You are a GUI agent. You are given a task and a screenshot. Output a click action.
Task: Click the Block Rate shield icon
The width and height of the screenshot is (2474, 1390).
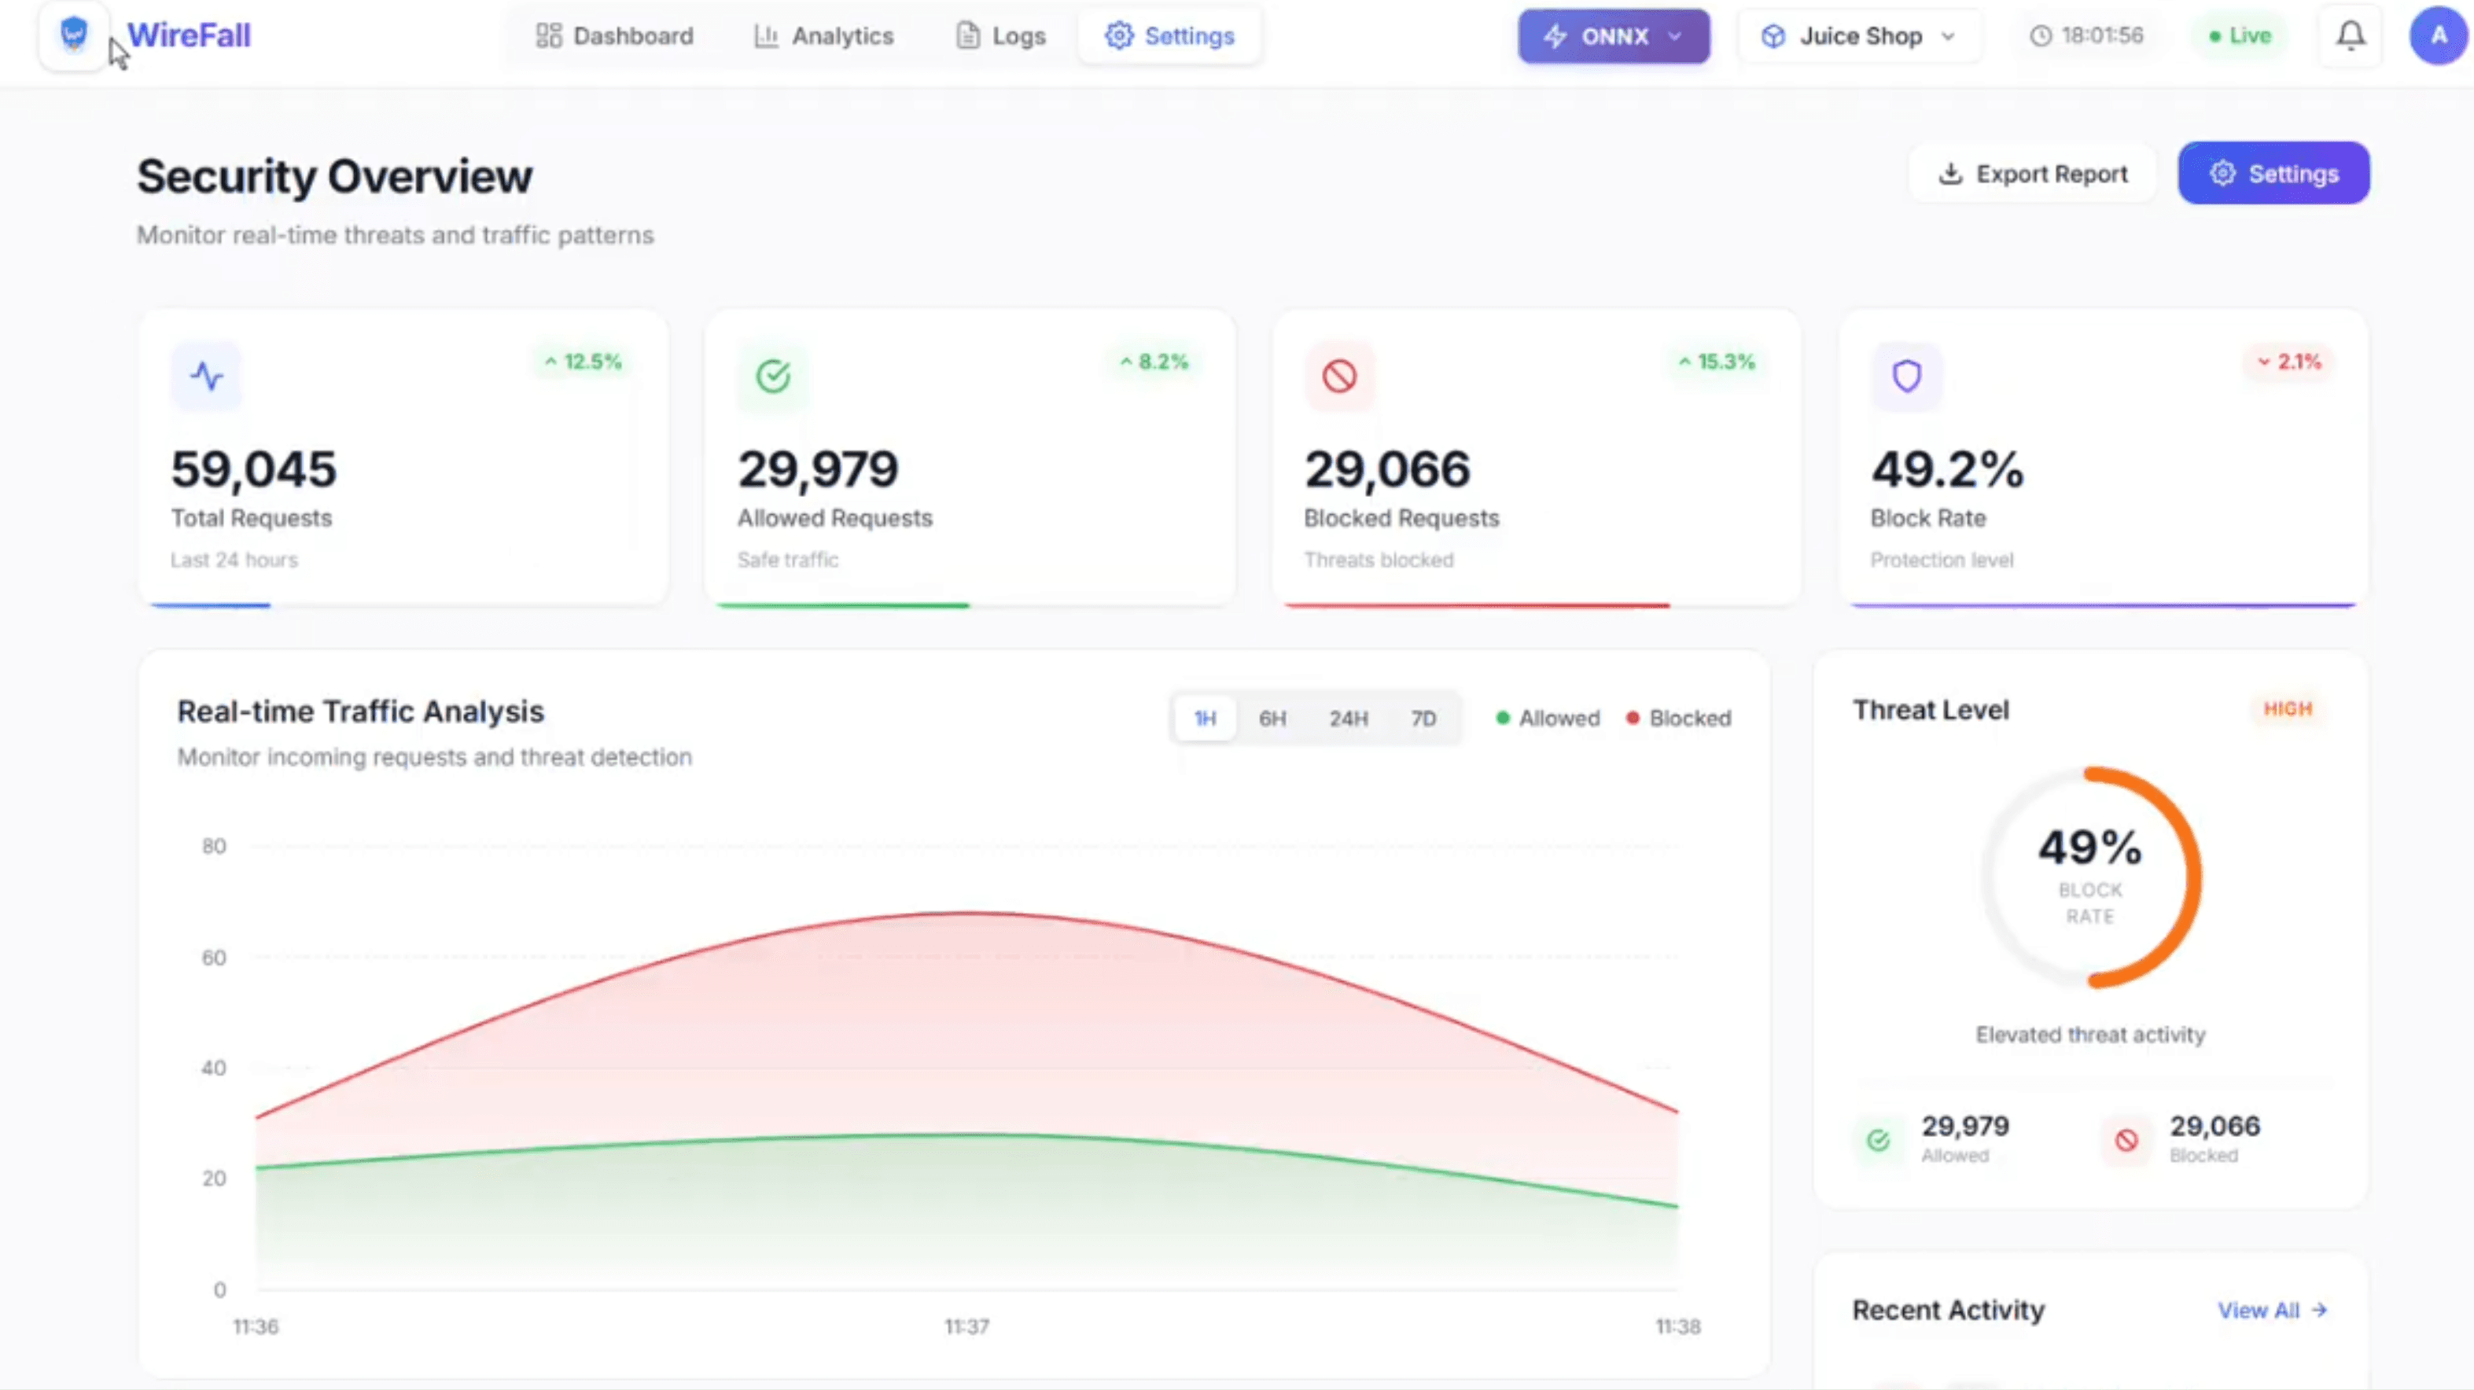pyautogui.click(x=1906, y=377)
